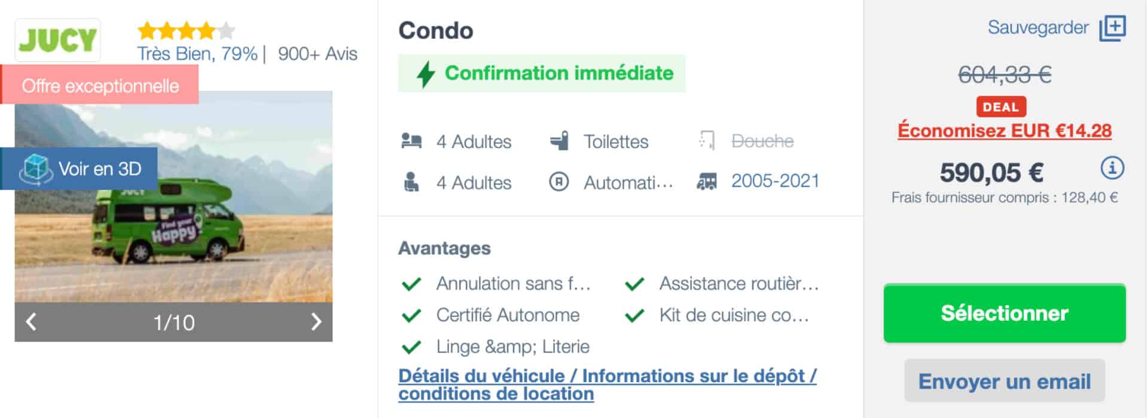This screenshot has width=1148, height=418.
Task: Click the star rating display
Action: [186, 30]
